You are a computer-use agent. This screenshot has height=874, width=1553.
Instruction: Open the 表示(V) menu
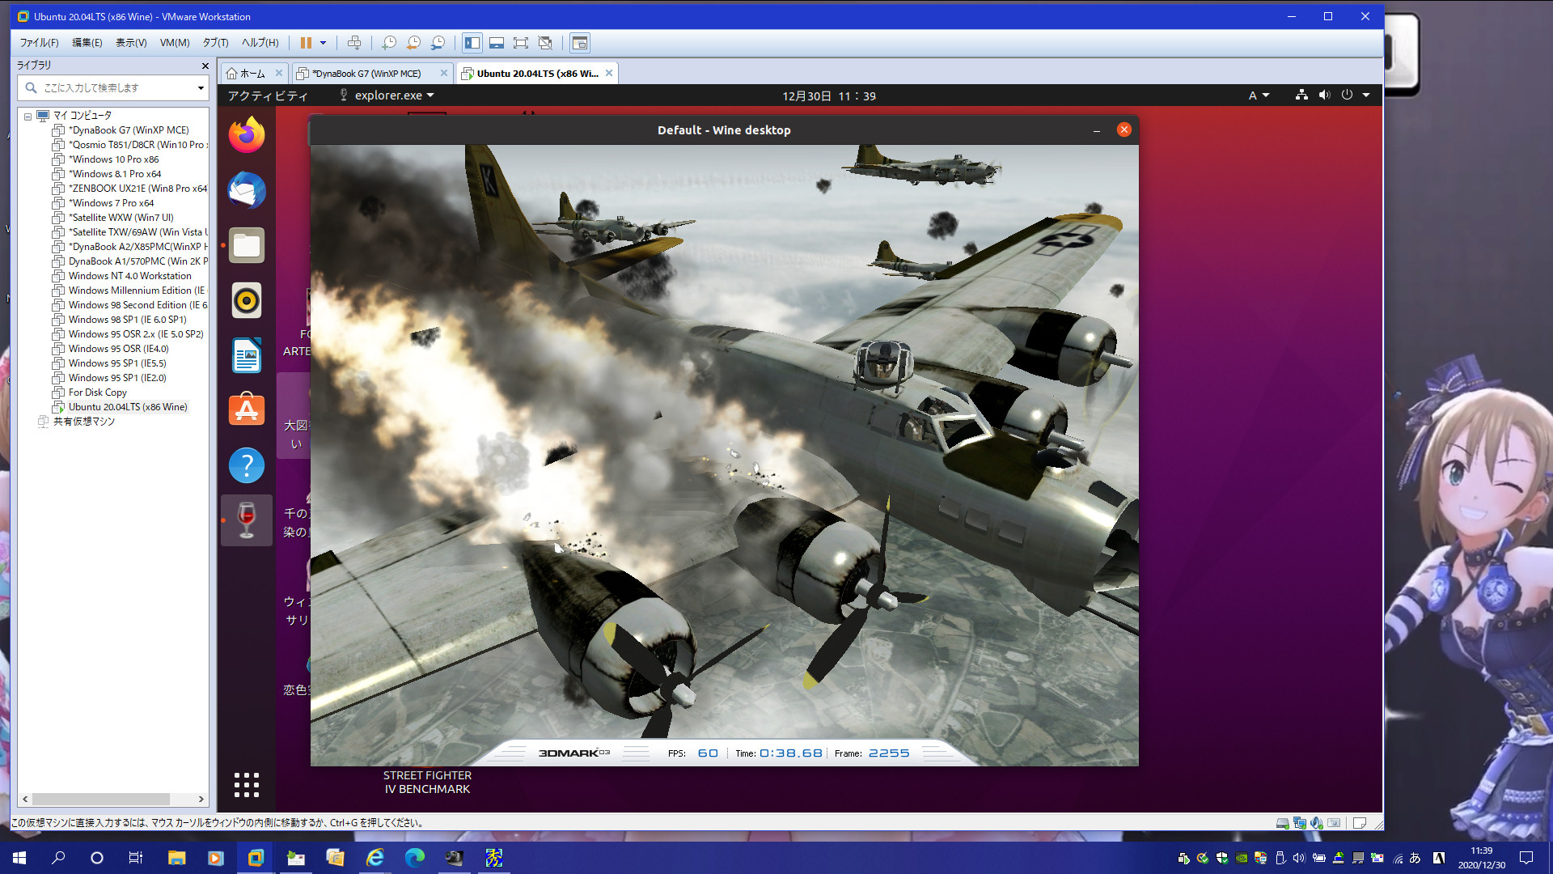click(x=131, y=43)
